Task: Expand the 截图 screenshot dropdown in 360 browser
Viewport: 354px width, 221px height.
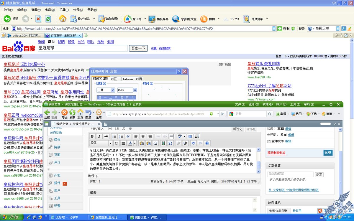Action: (304, 114)
